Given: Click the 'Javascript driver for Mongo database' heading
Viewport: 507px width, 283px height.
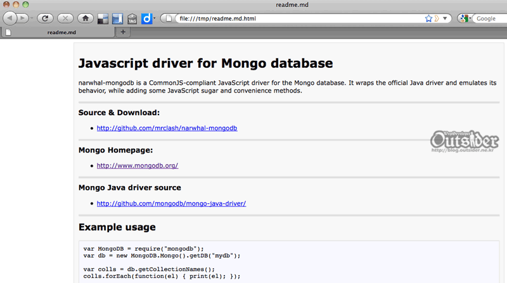Looking at the screenshot, I should pos(205,63).
